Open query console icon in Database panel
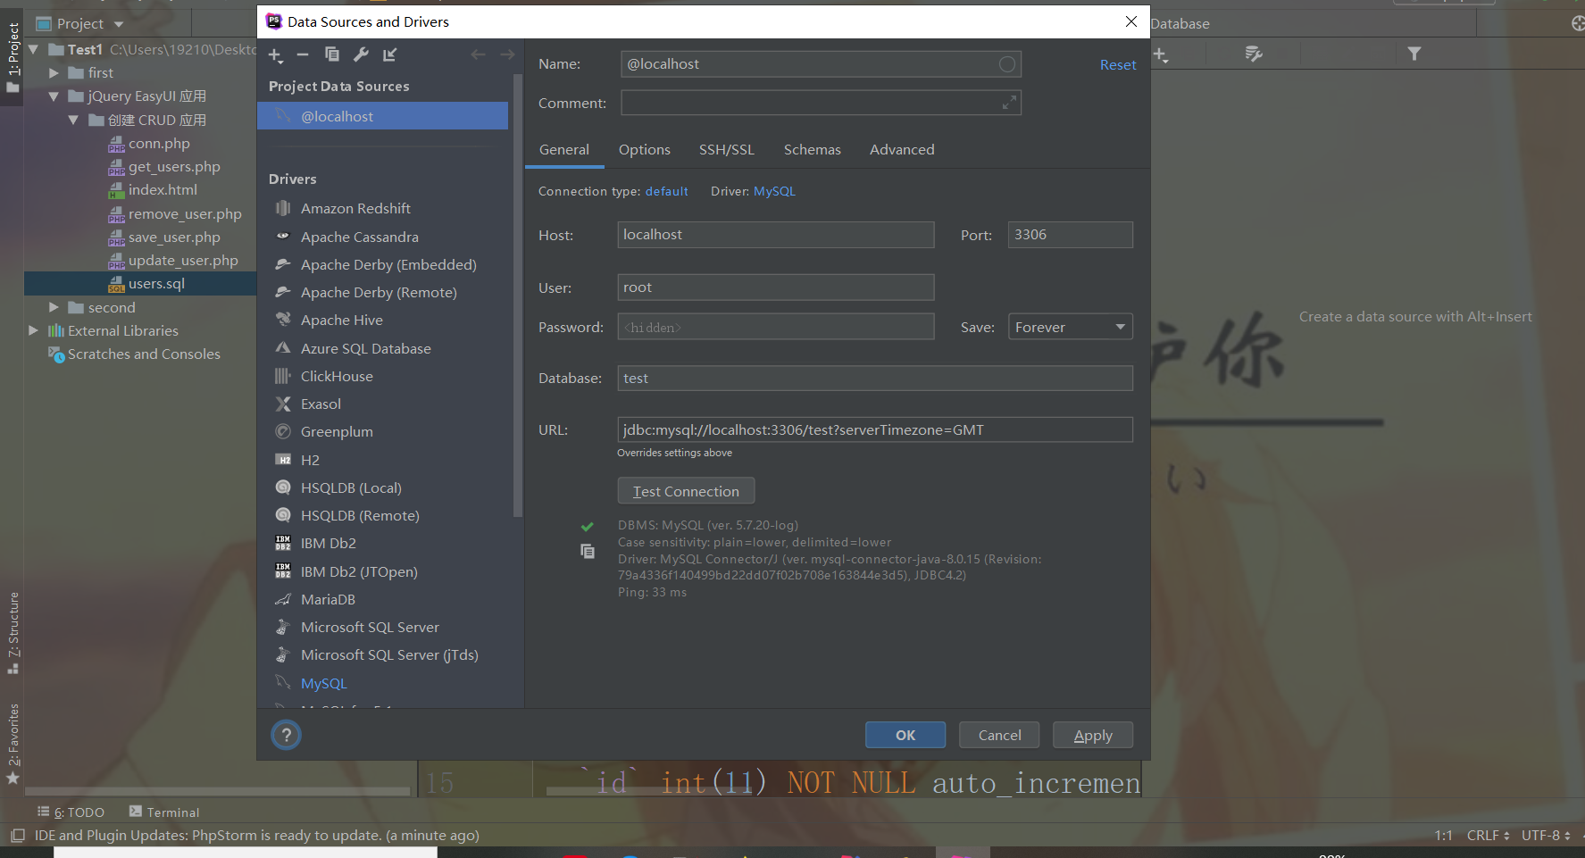The width and height of the screenshot is (1585, 858). point(1254,54)
